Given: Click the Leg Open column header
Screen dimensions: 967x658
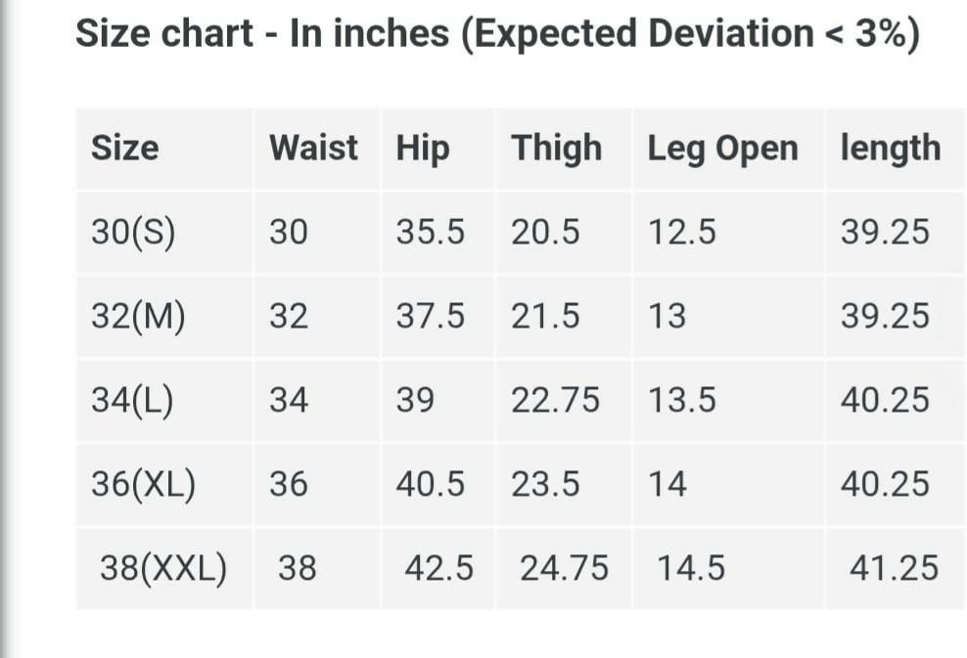Looking at the screenshot, I should 722,149.
